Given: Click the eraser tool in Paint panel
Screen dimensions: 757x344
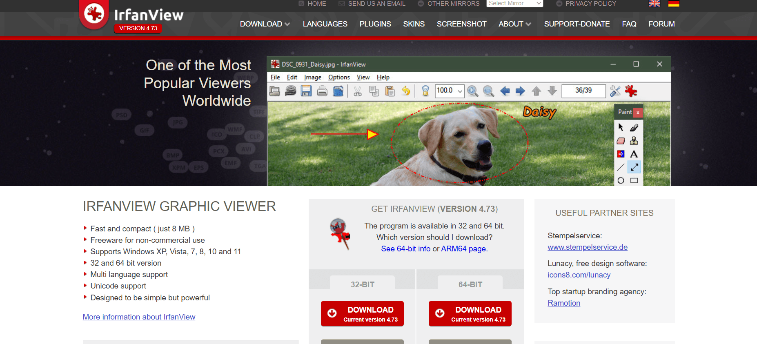Looking at the screenshot, I should (x=621, y=141).
